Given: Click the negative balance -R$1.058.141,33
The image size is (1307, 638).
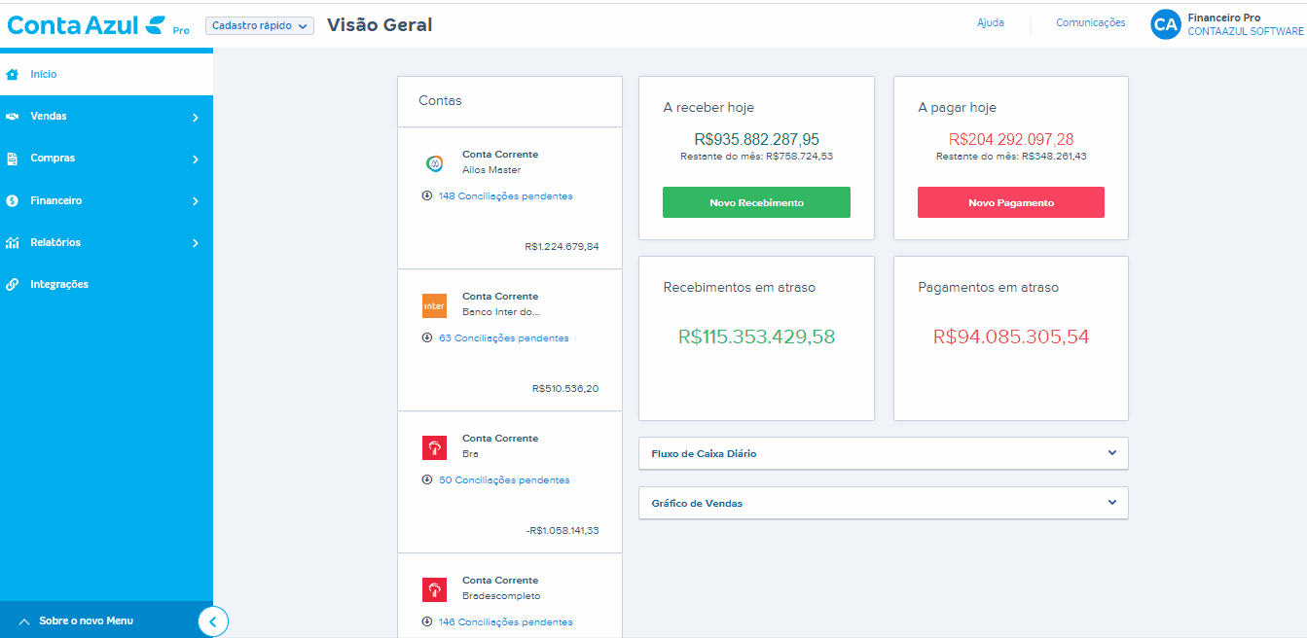Looking at the screenshot, I should (x=562, y=530).
